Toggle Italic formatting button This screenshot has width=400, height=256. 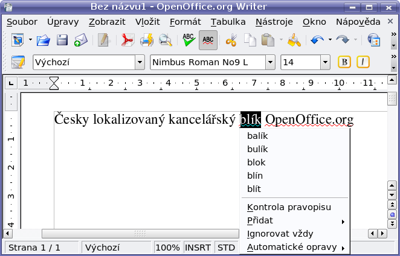363,62
